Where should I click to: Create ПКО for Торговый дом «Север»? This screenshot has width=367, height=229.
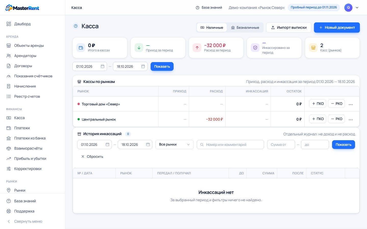(x=318, y=104)
